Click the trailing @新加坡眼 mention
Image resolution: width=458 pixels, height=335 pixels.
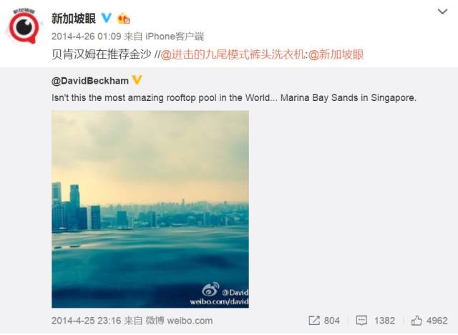(x=336, y=54)
